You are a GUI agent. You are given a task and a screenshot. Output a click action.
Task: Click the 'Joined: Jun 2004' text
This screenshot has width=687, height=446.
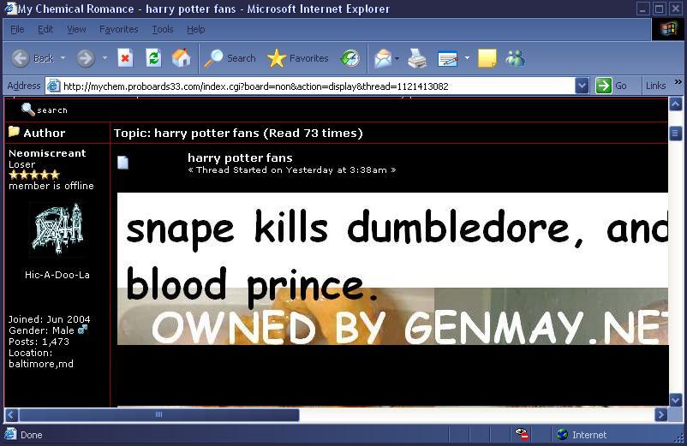click(x=50, y=319)
